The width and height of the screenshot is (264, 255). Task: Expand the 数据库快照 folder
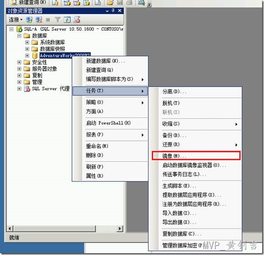(27, 49)
